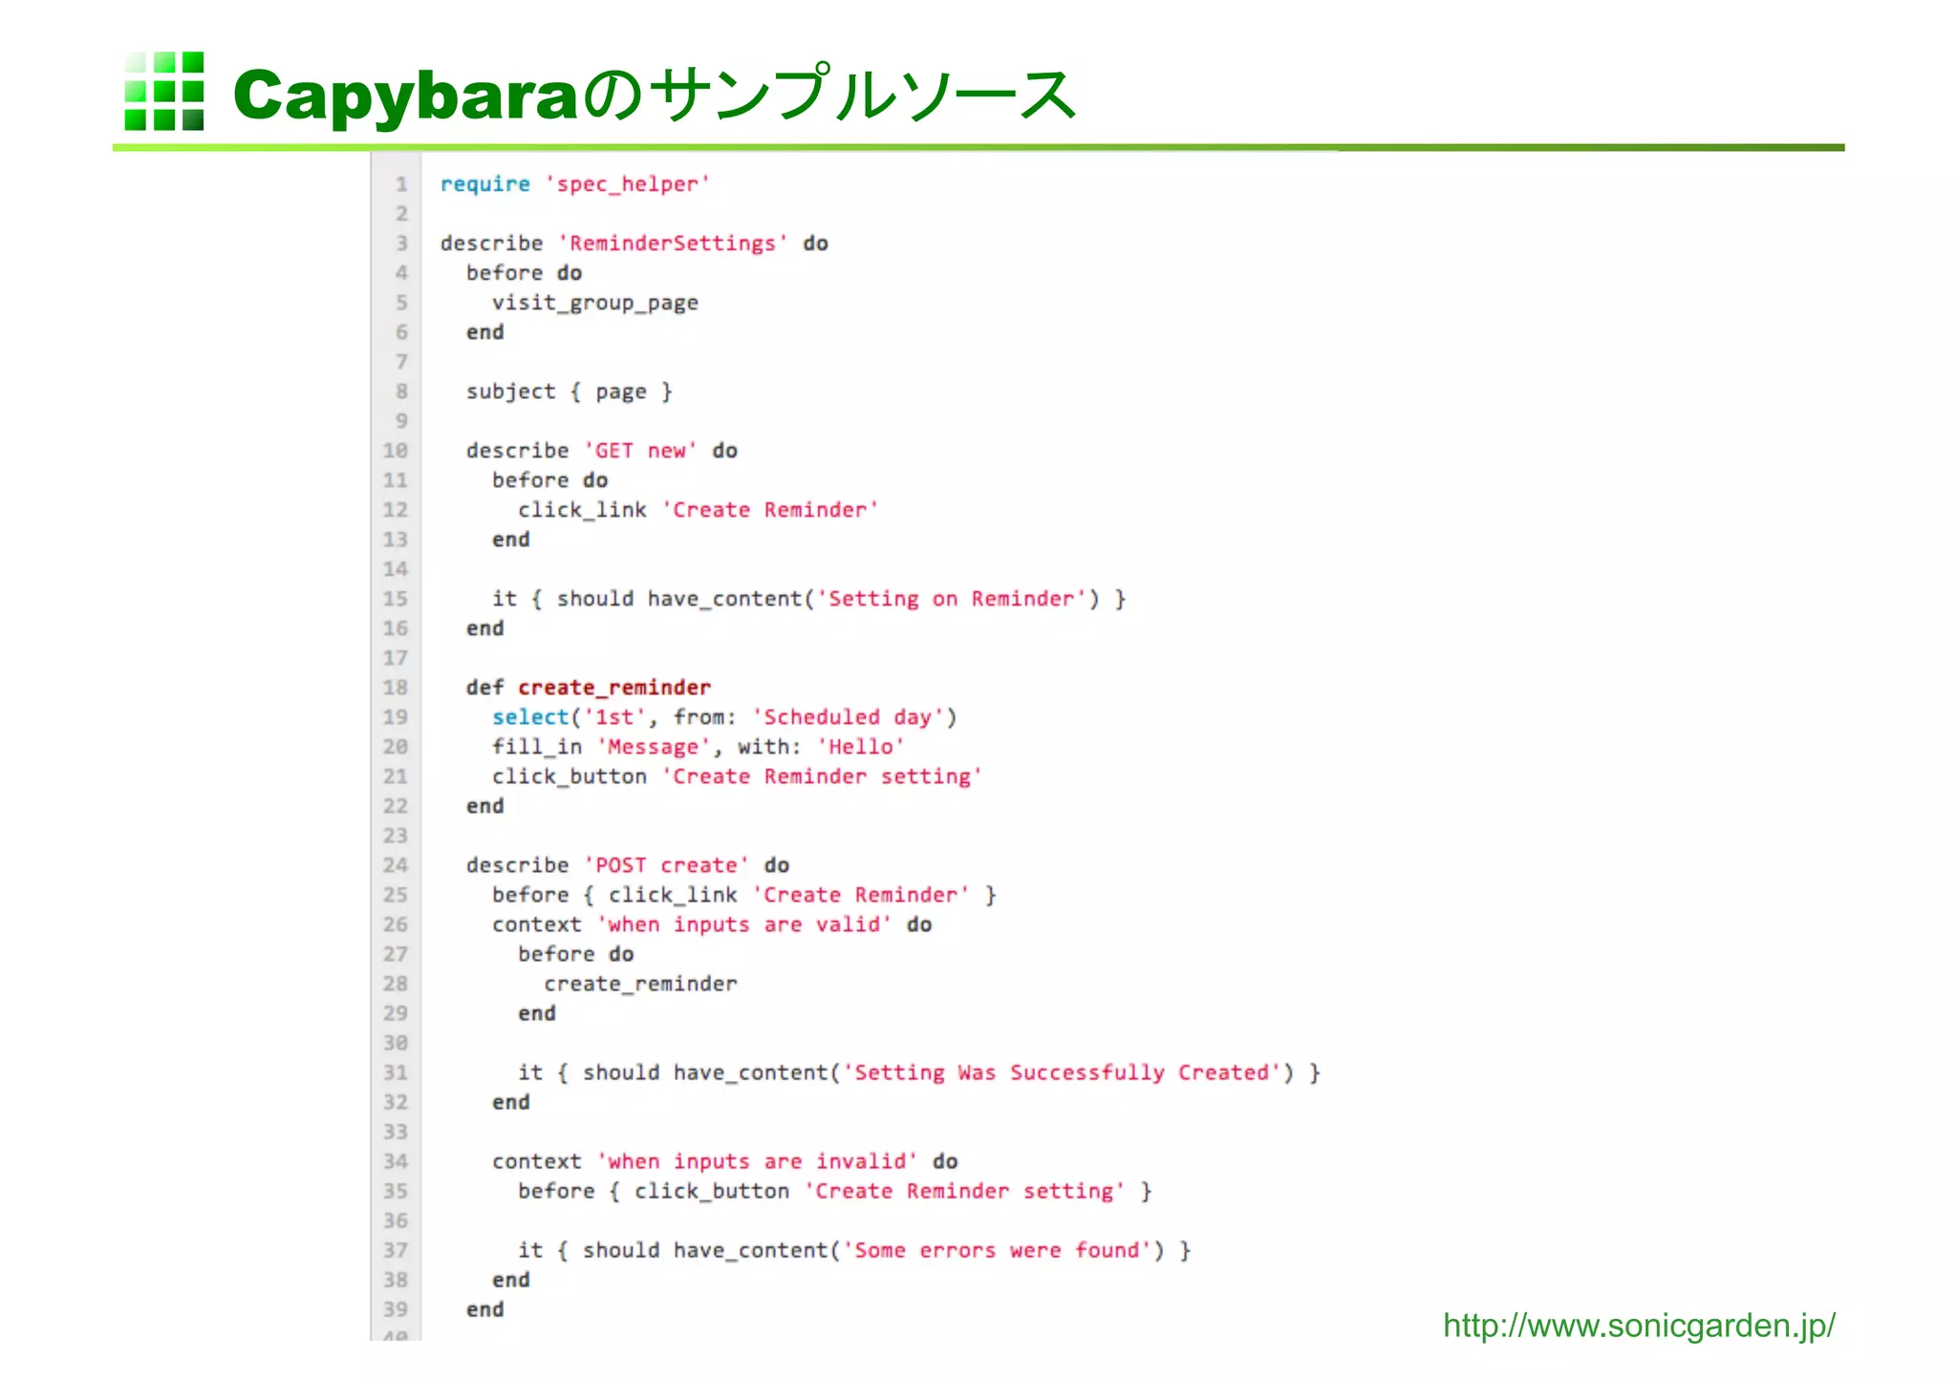Click line 35 "before { click_button 'Create Reminder setting' }"
The height and width of the screenshot is (1382, 1957).
coord(834,1191)
